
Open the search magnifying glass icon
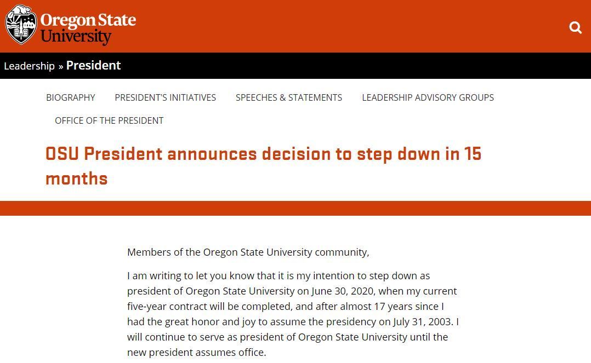[x=575, y=27]
